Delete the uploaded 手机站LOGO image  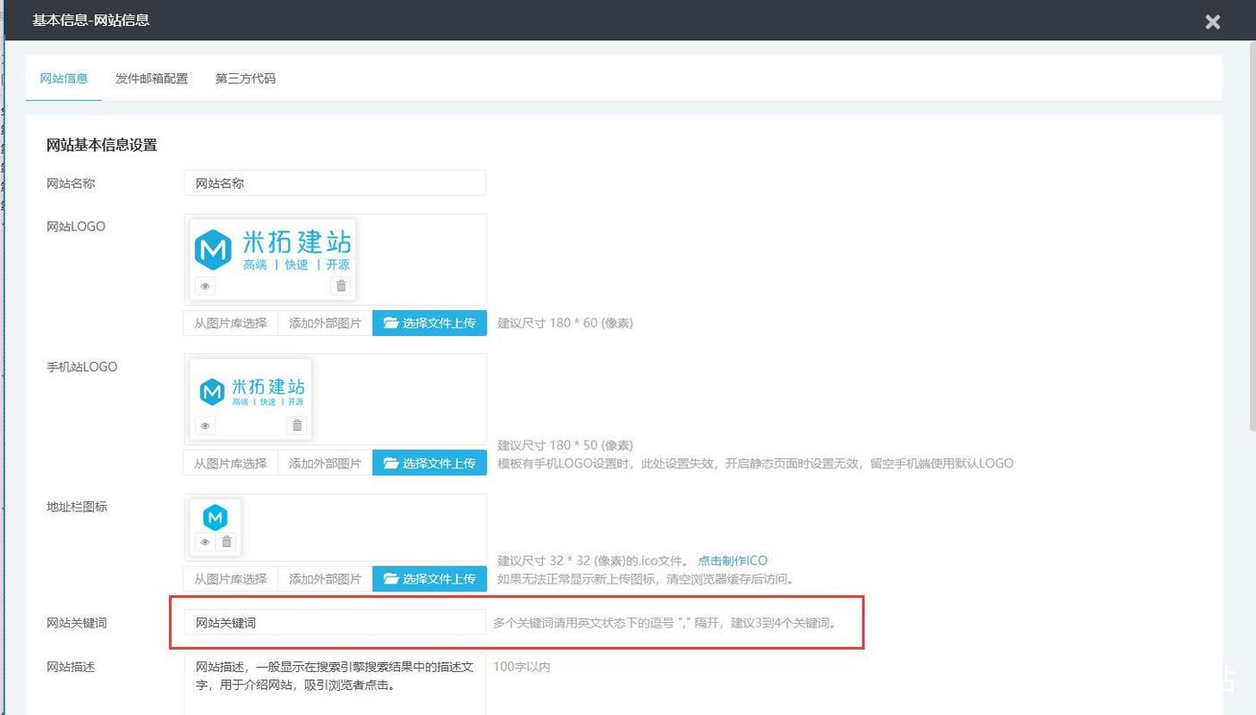[x=296, y=425]
